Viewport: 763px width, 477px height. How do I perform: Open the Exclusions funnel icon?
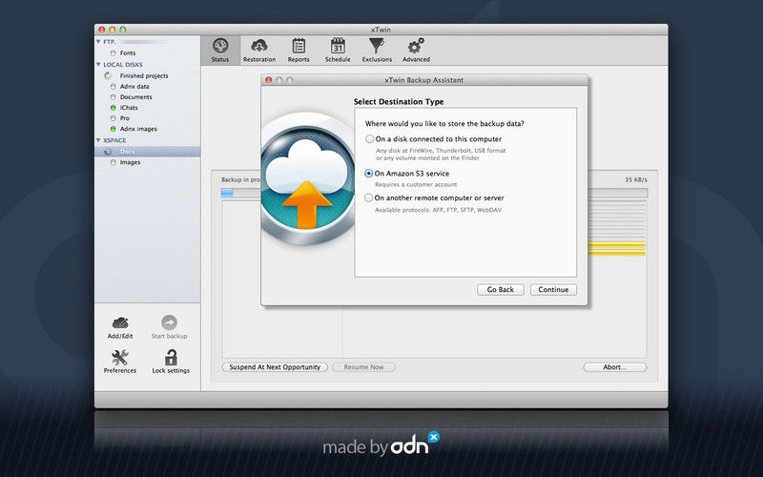tap(377, 46)
